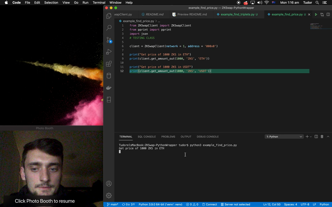Viewport: 332px width, 207px height.
Task: Split the editor to the right
Action: click(x=328, y=14)
